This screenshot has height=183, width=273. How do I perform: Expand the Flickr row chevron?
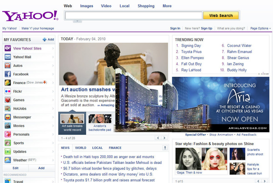[53, 91]
